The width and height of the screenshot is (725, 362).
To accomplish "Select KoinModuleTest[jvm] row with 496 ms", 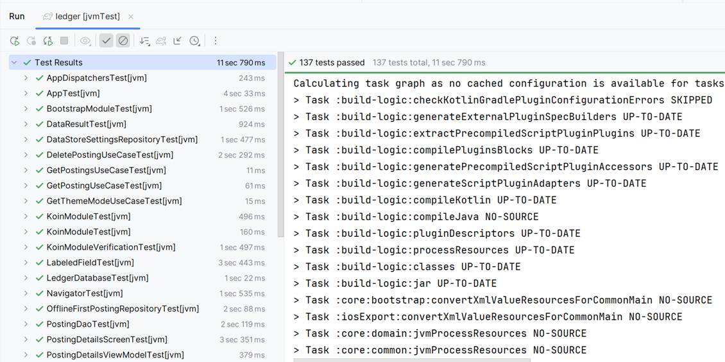I will [142, 216].
